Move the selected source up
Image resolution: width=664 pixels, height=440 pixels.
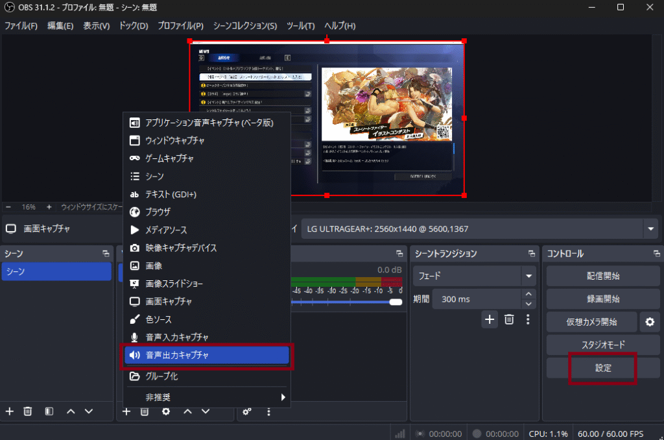pyautogui.click(x=187, y=411)
